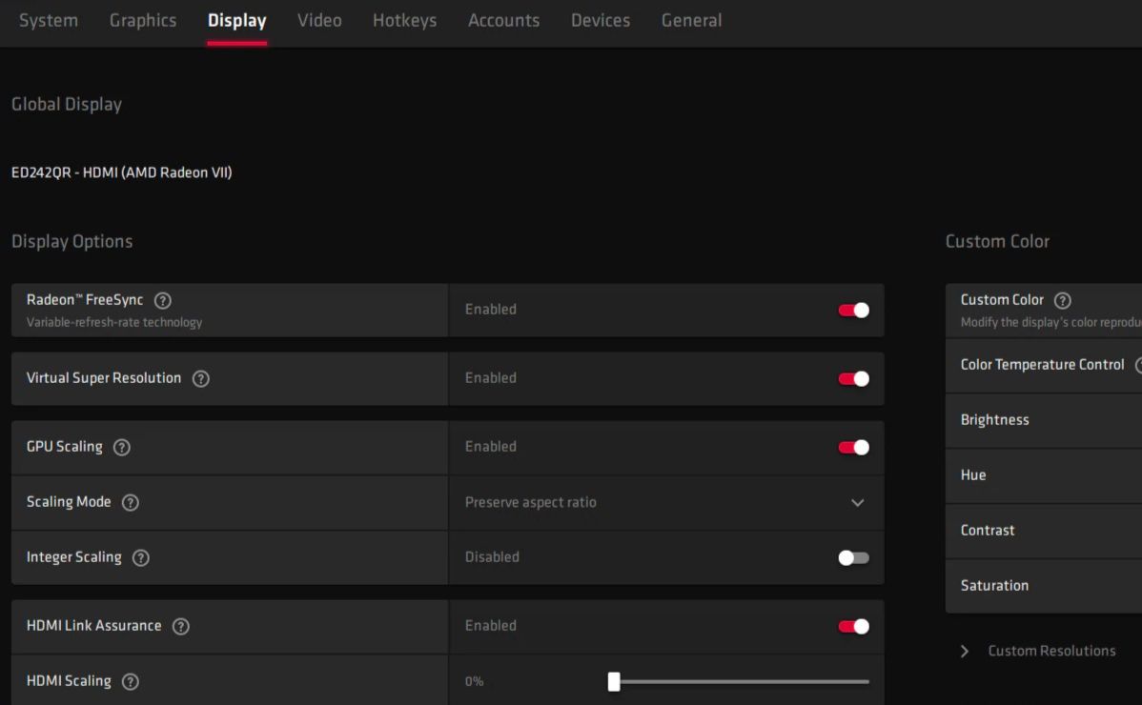
Task: Select the Brightness option under Custom Color
Action: pyautogui.click(x=996, y=419)
